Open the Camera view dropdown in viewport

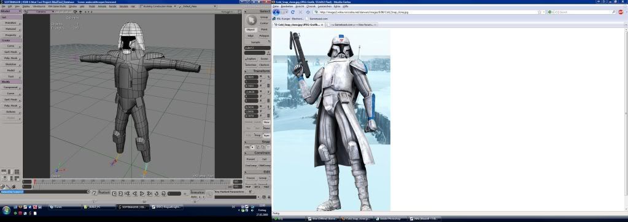41,12
